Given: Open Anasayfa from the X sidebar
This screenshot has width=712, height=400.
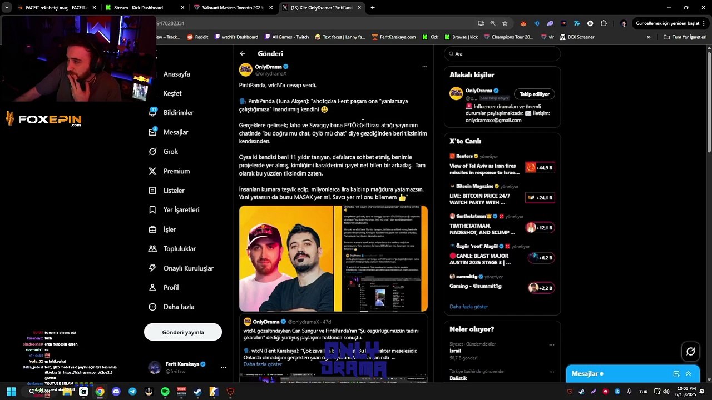Looking at the screenshot, I should [176, 74].
